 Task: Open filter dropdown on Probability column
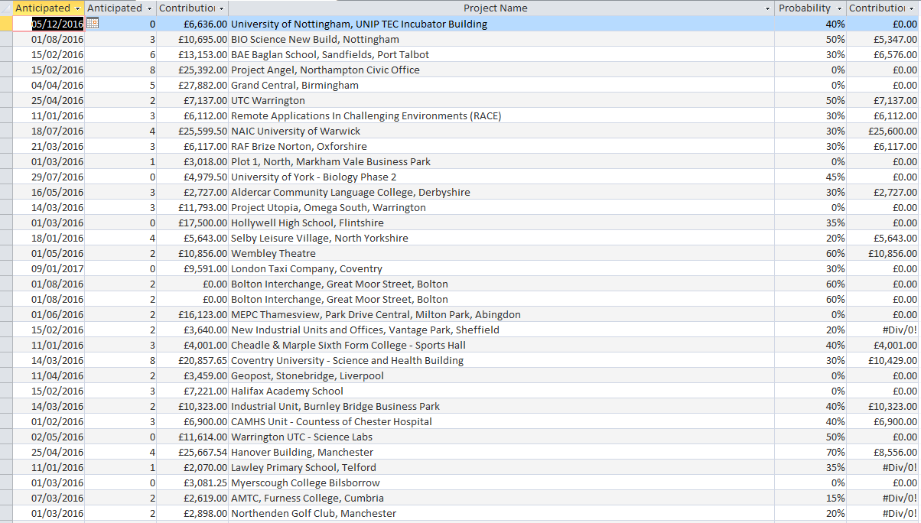point(839,8)
